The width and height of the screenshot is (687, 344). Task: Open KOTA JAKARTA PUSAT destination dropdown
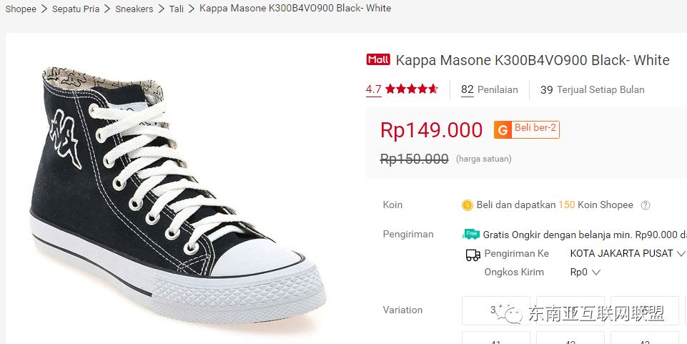point(627,253)
